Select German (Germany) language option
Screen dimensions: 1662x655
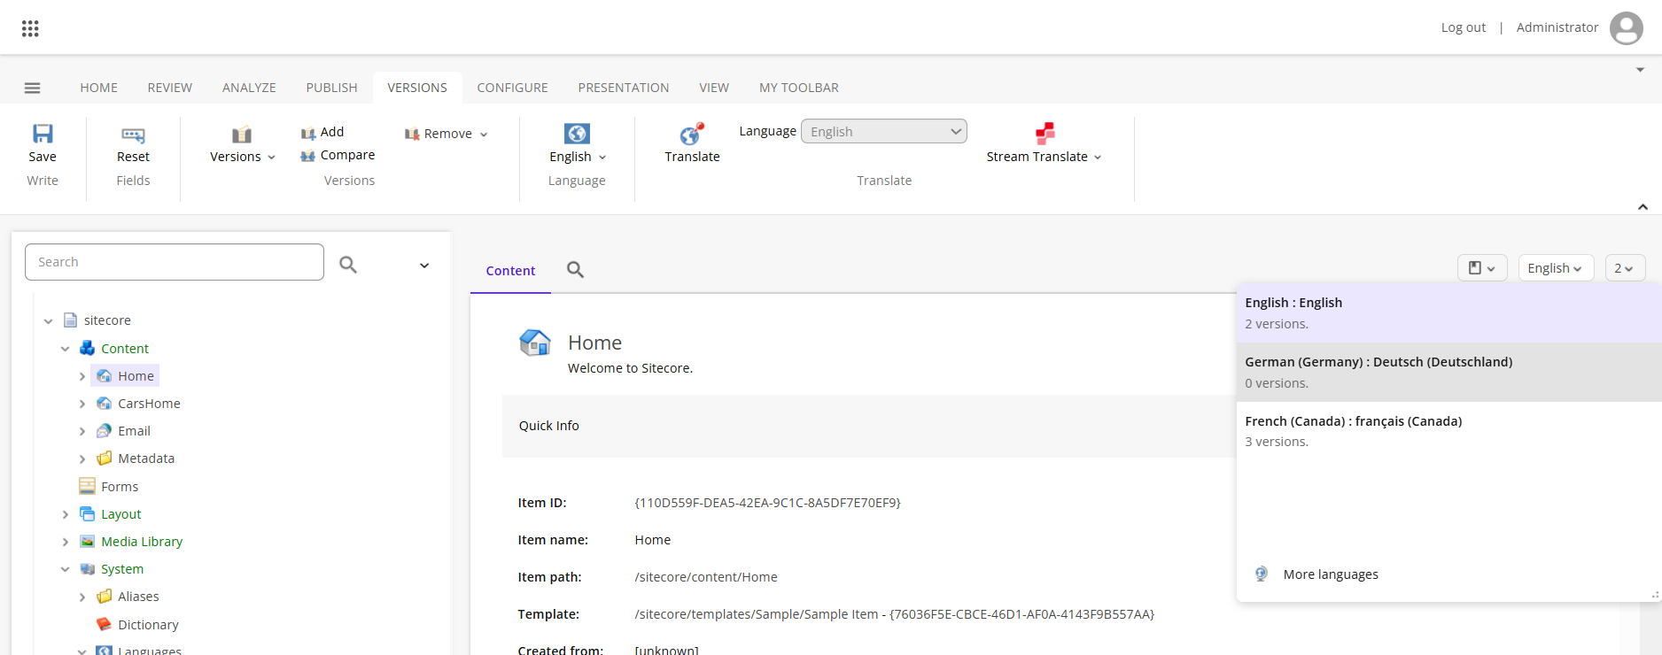(1448, 372)
